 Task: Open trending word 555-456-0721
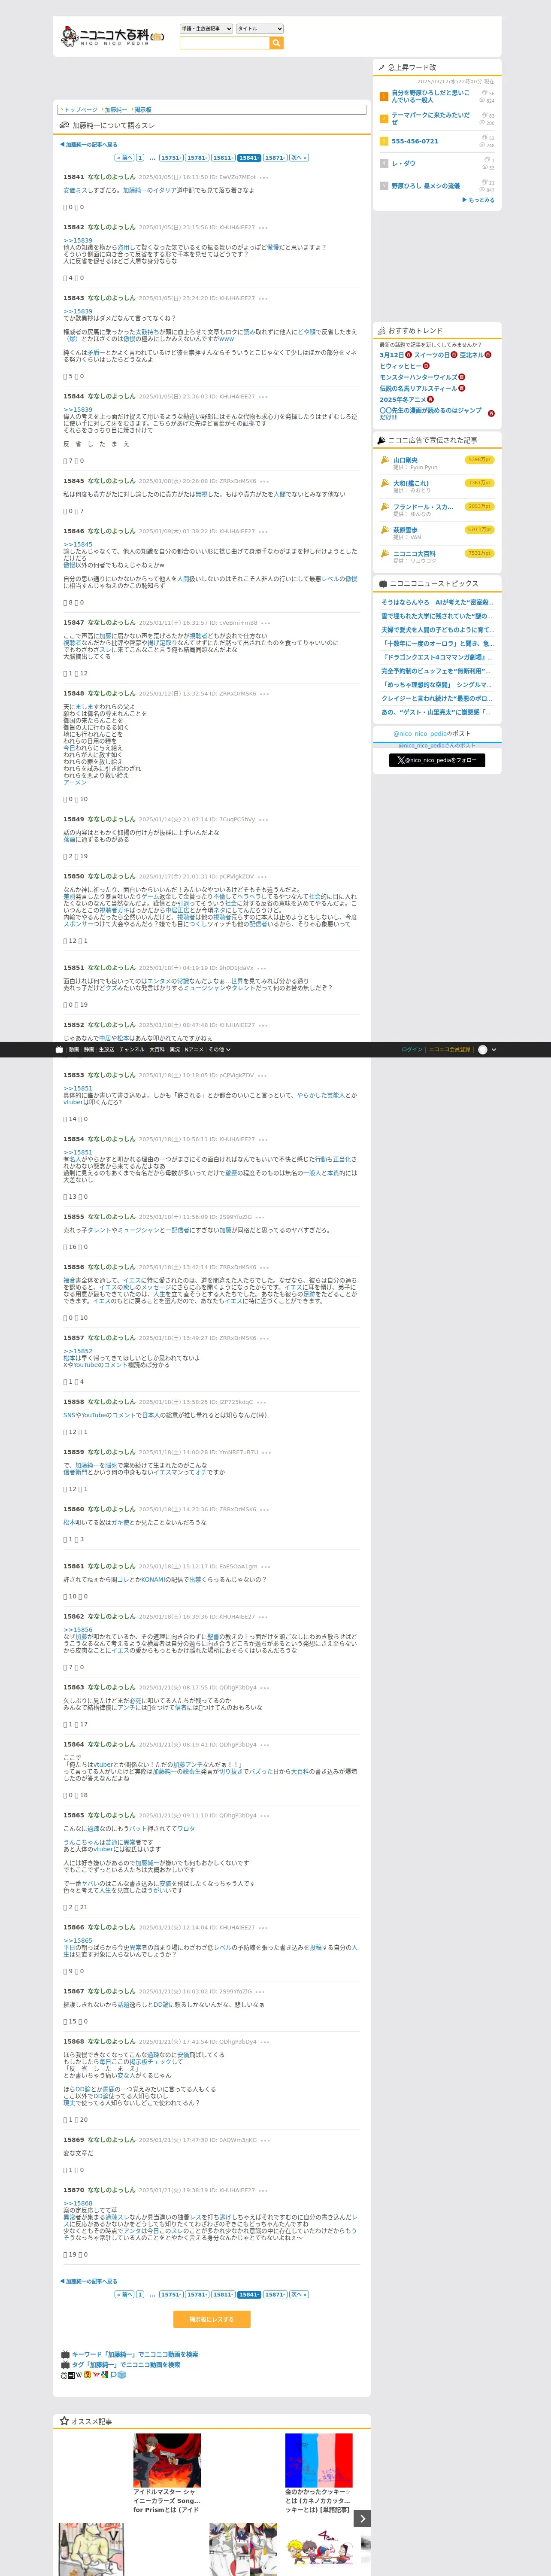point(415,141)
